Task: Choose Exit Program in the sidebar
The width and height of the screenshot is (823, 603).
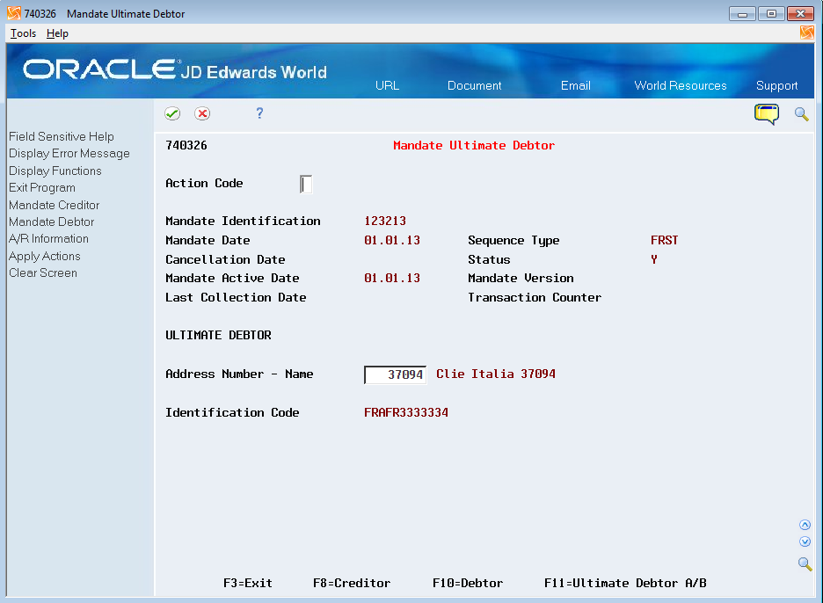Action: (x=42, y=187)
